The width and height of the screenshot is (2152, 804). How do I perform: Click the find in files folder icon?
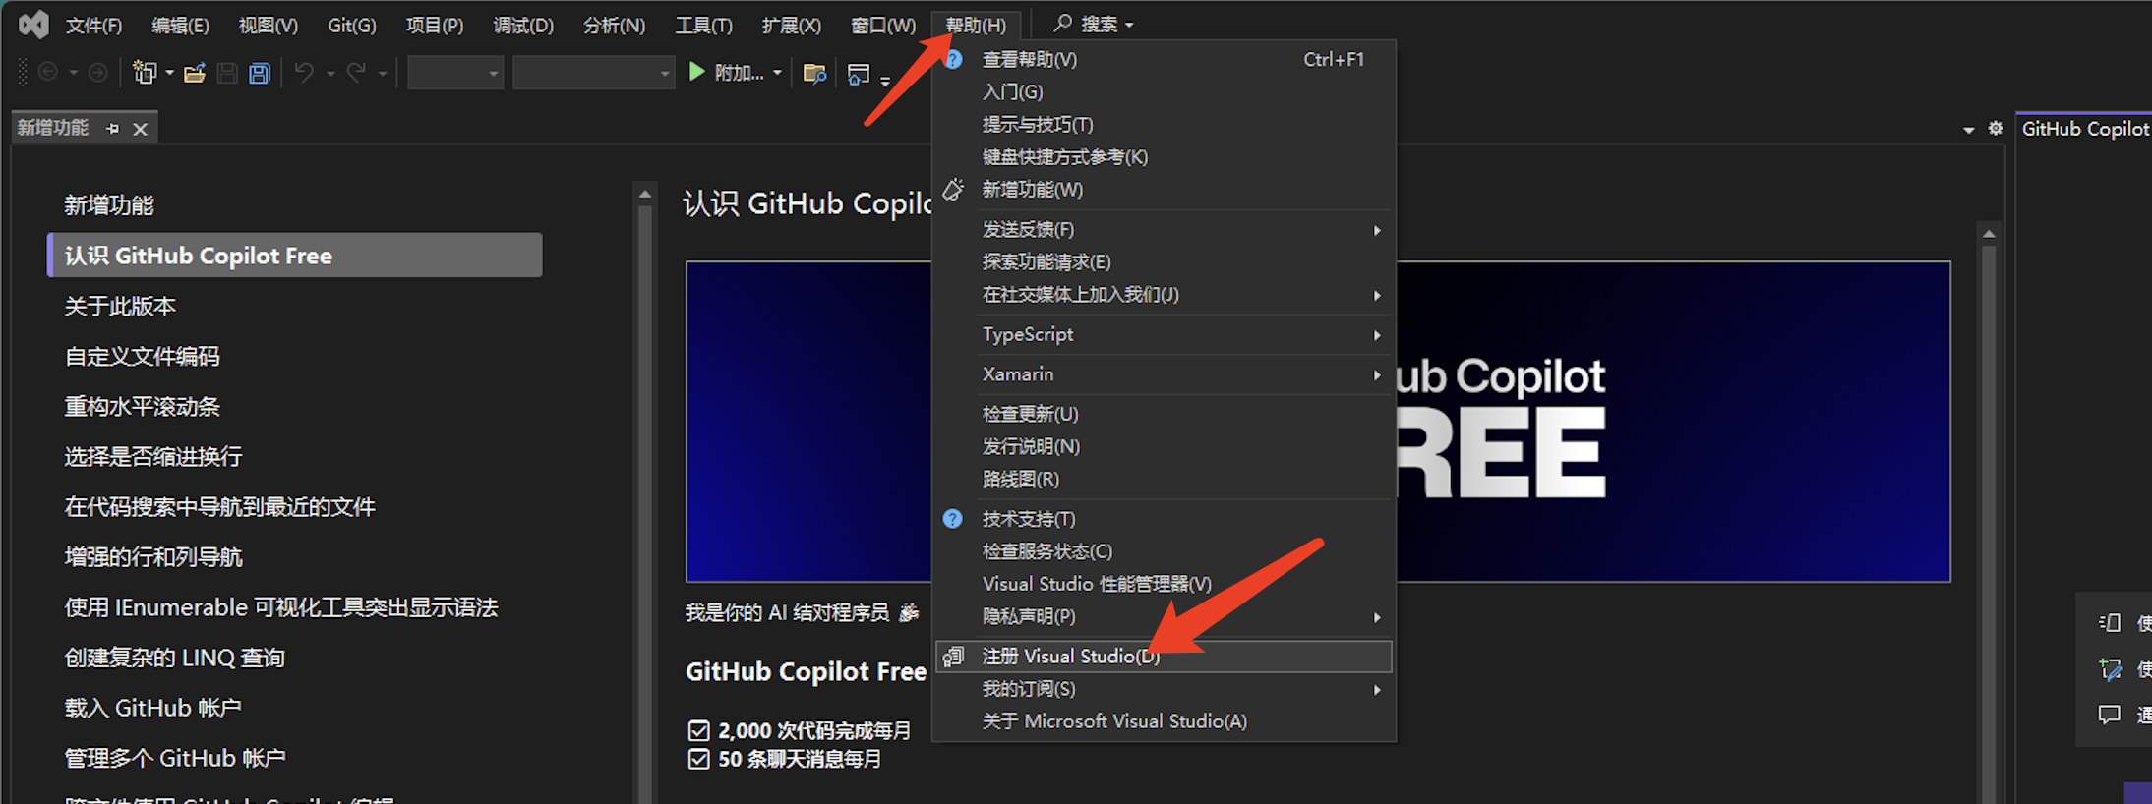coord(814,73)
